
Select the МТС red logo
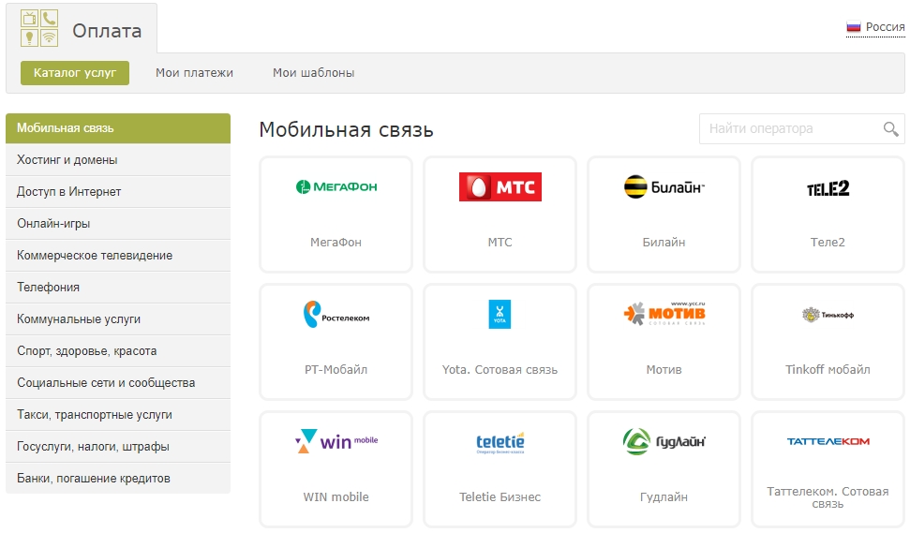point(500,186)
